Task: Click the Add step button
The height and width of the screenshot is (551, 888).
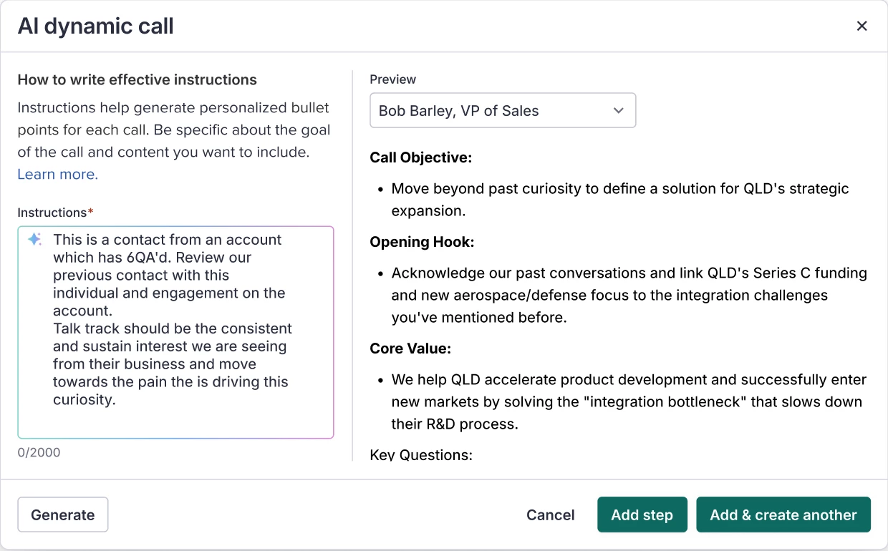Action: coord(642,515)
